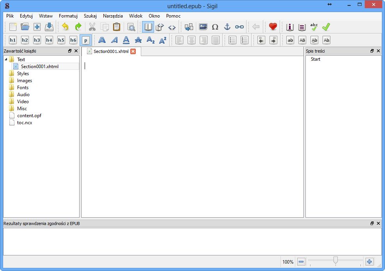Apply superscript formatting
The height and width of the screenshot is (271, 385).
coord(163,40)
